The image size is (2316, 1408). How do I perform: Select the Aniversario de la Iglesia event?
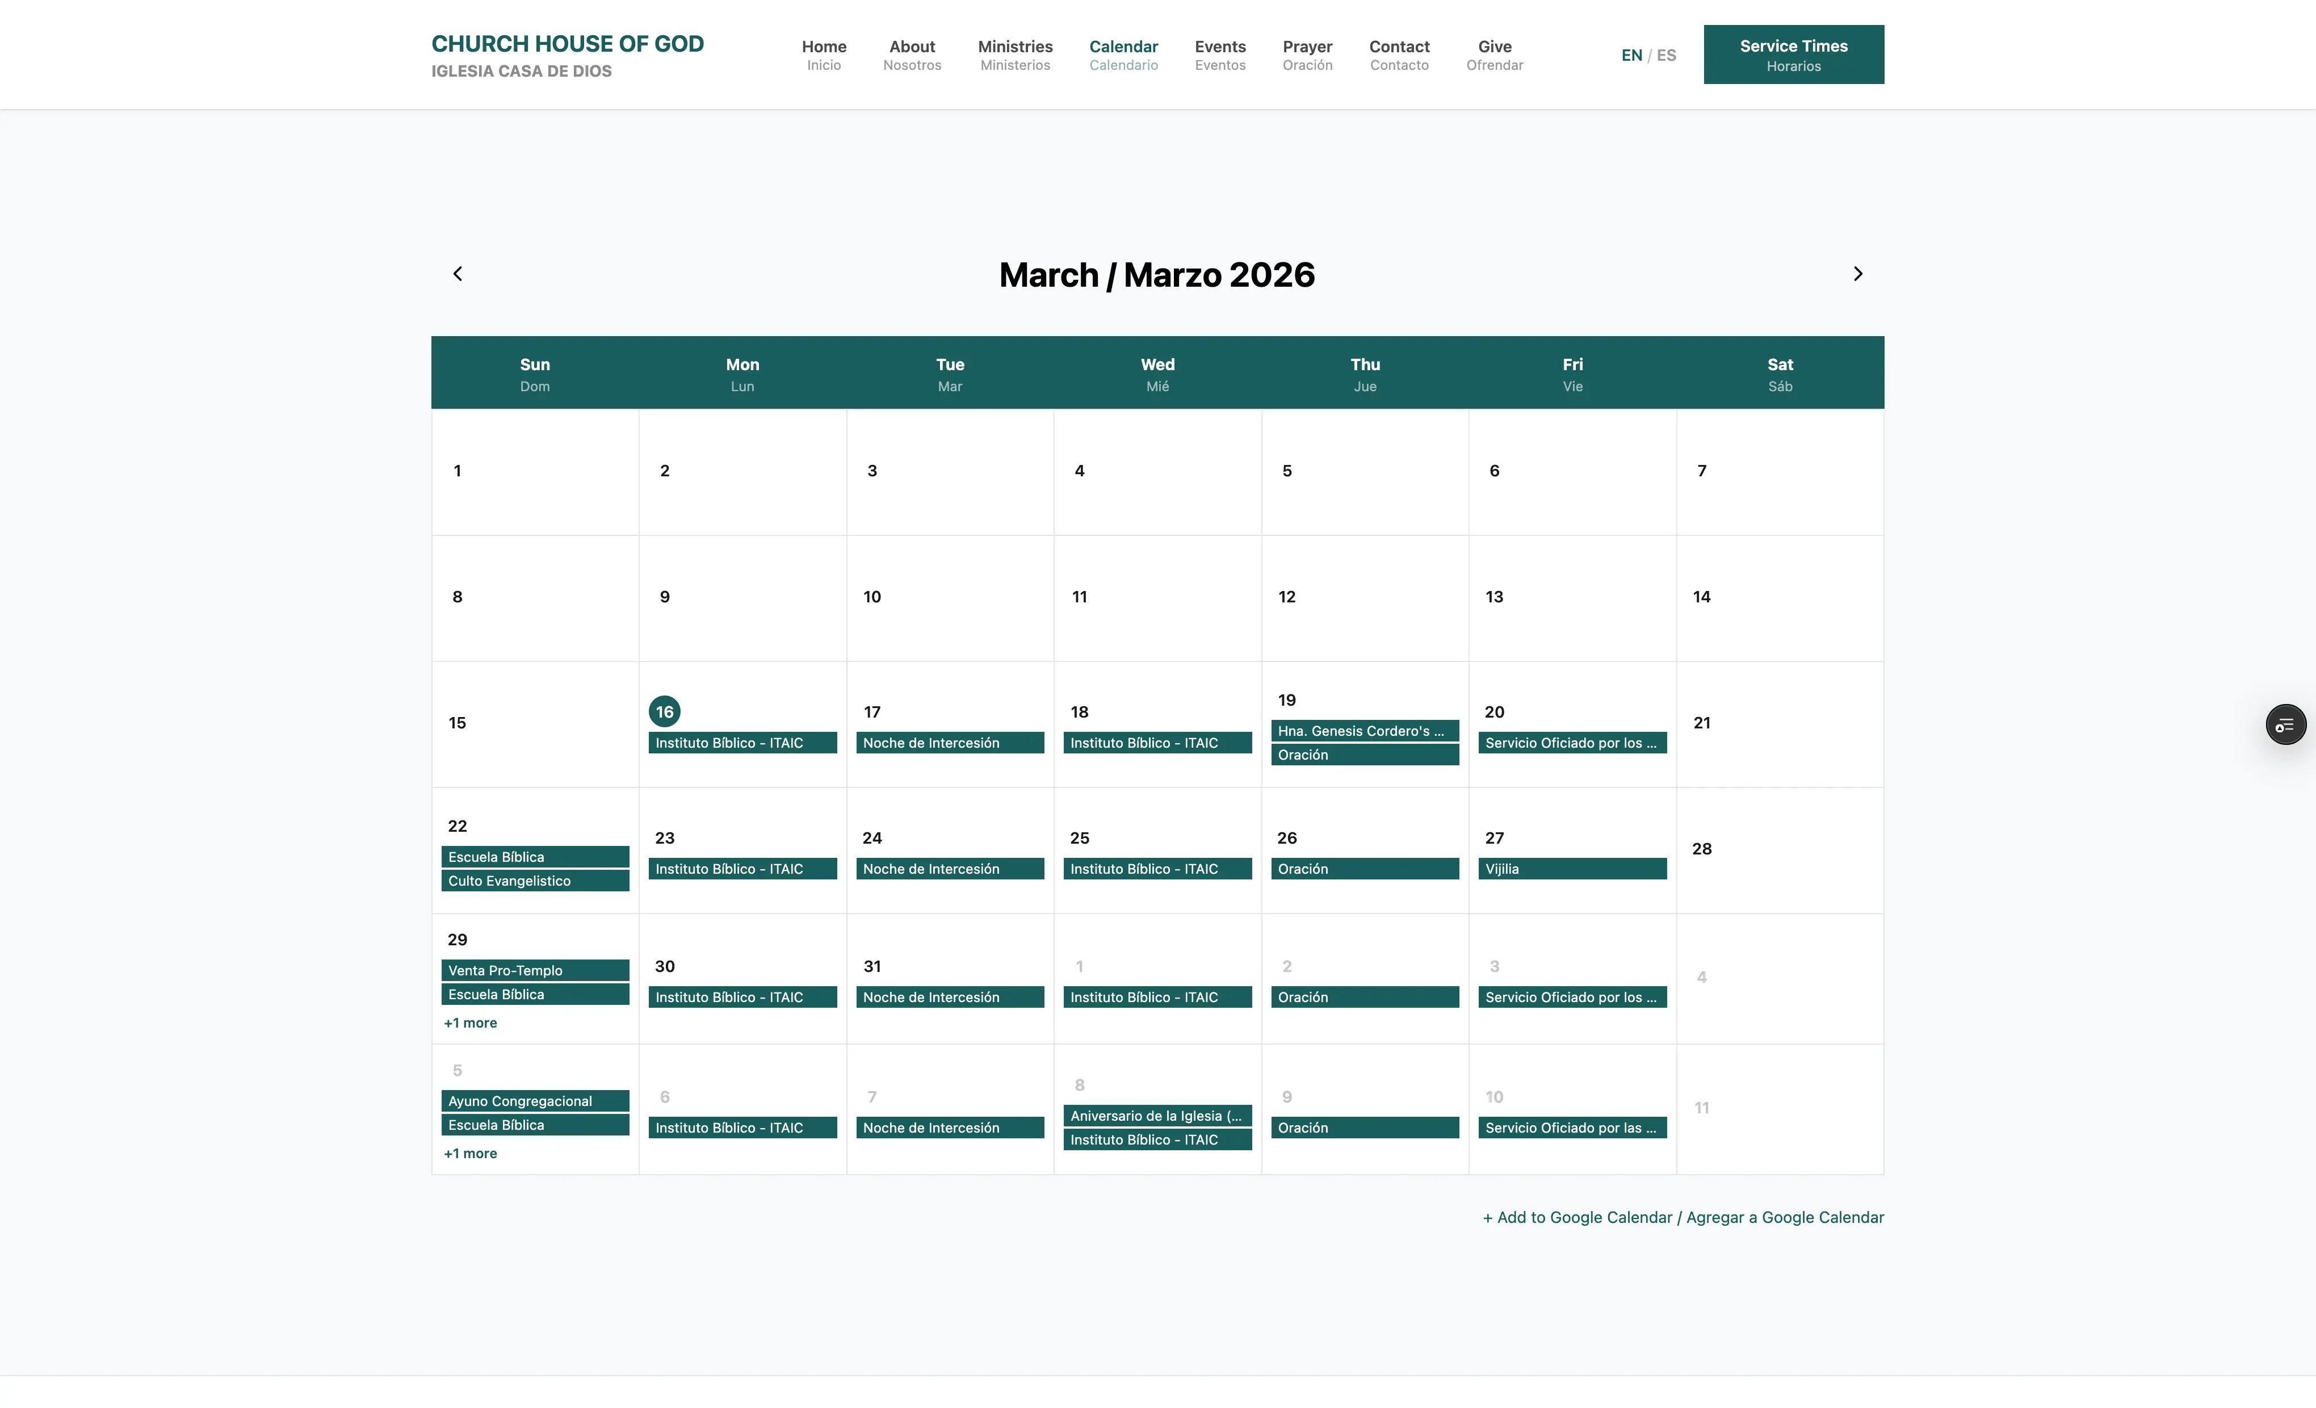tap(1157, 1116)
